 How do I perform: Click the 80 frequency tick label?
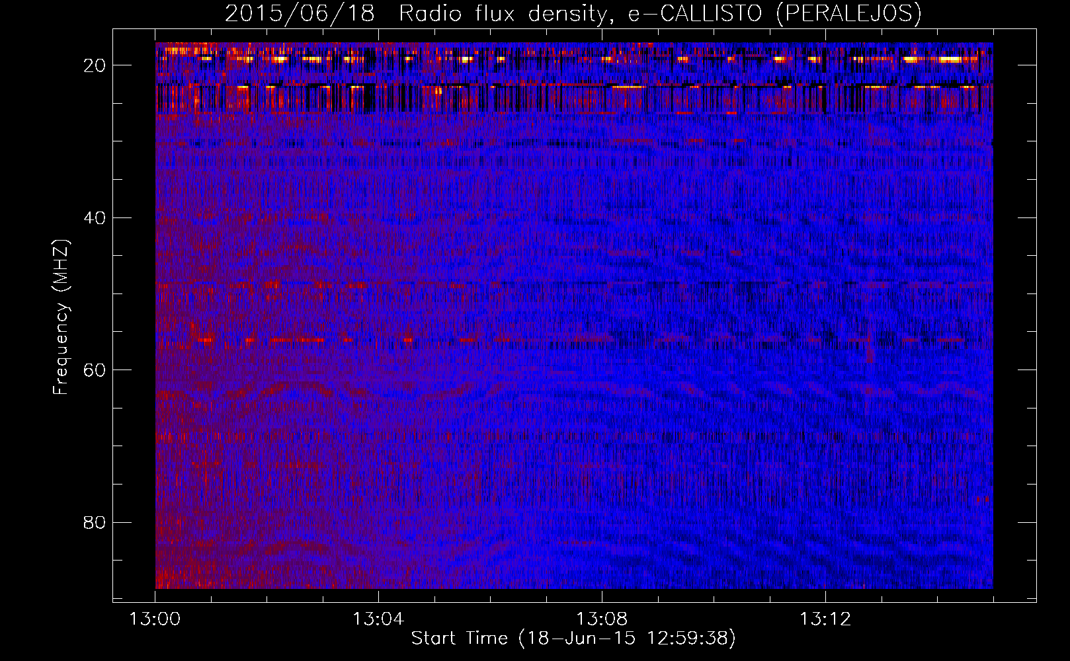(x=95, y=522)
